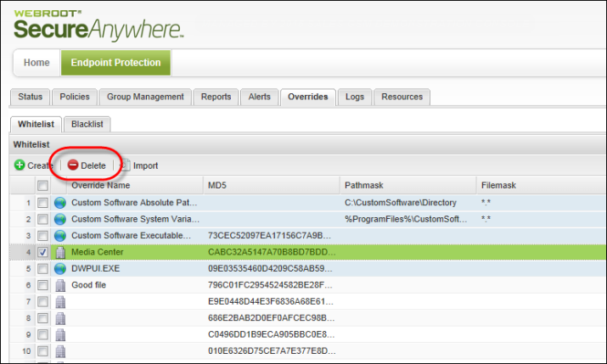Image resolution: width=607 pixels, height=364 pixels.
Task: Check the box for row 10
Action: point(42,351)
